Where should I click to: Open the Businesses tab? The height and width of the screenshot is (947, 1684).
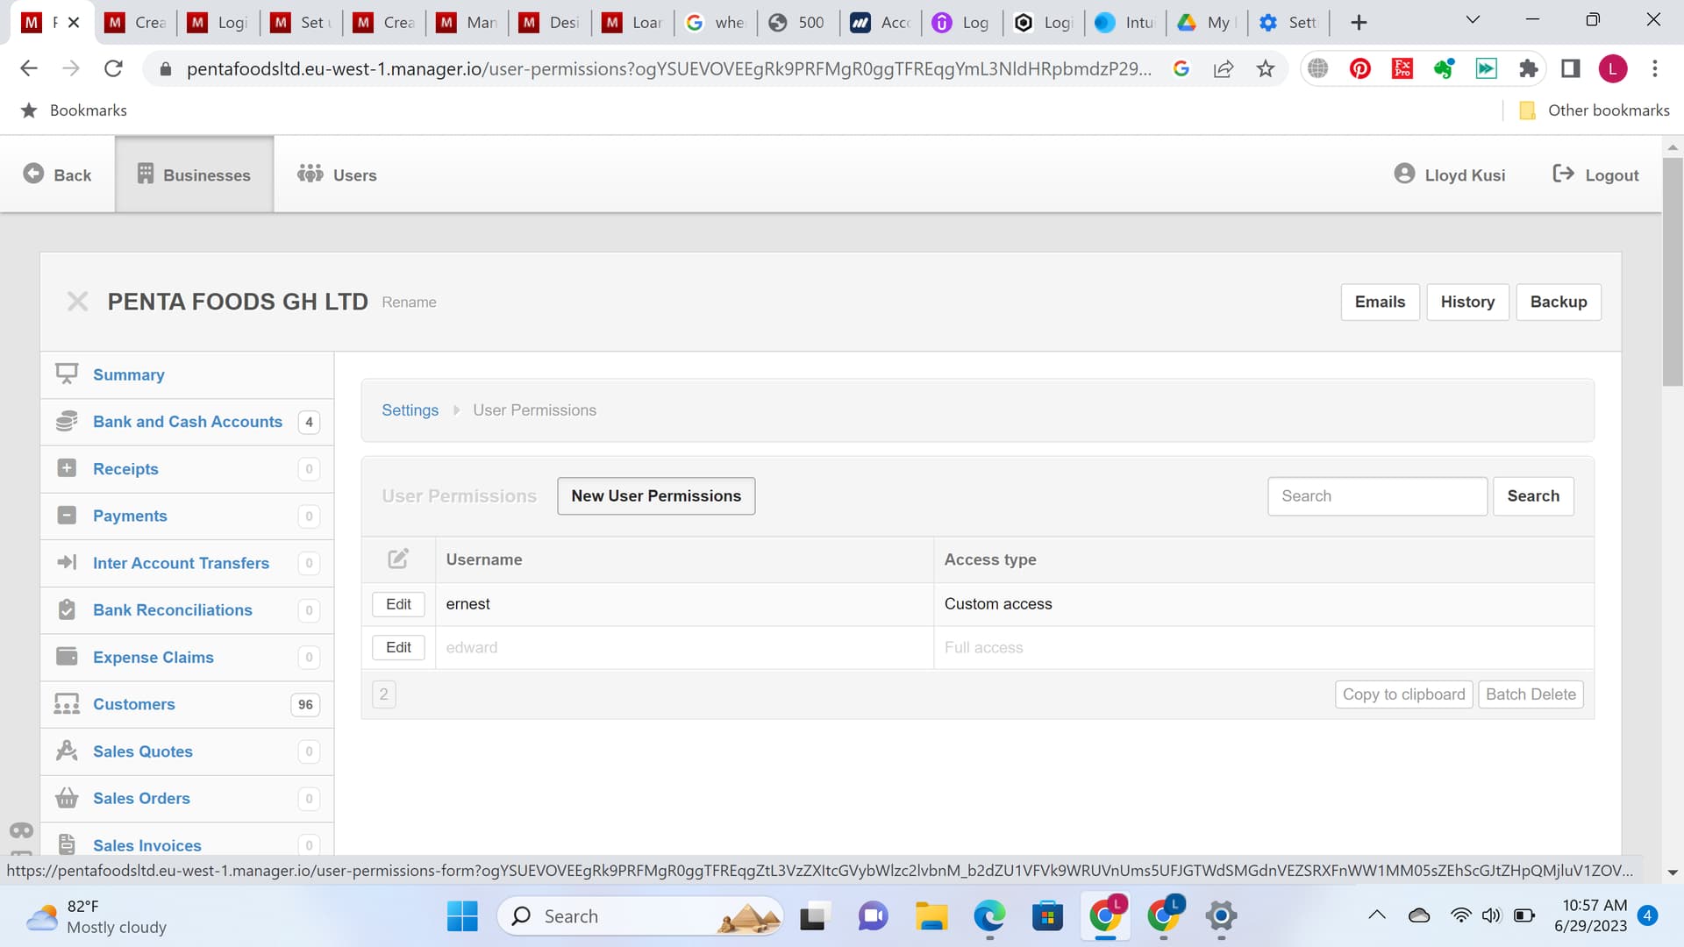(194, 174)
